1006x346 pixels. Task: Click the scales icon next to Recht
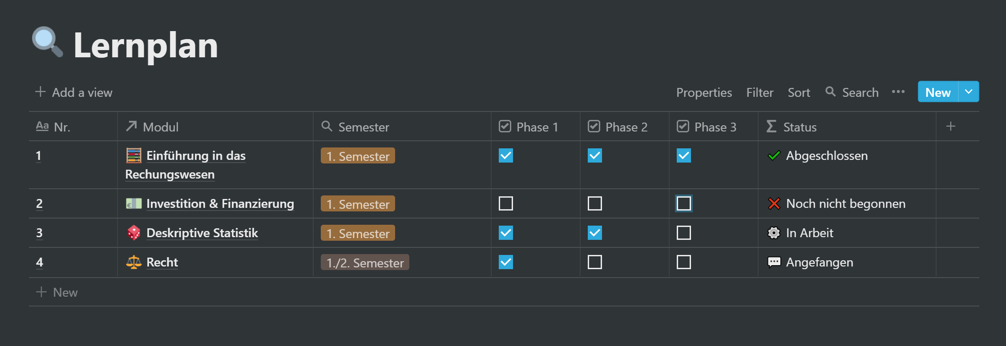click(134, 262)
